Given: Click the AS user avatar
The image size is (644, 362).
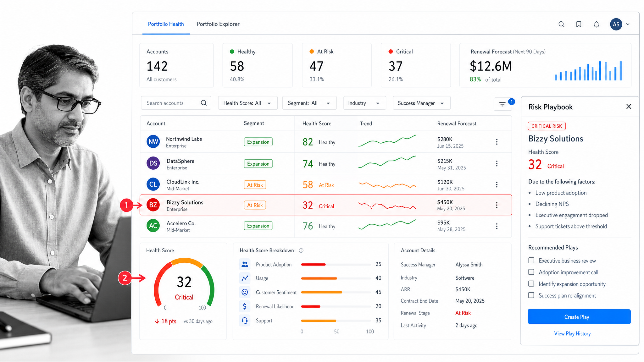Looking at the screenshot, I should pos(616,24).
